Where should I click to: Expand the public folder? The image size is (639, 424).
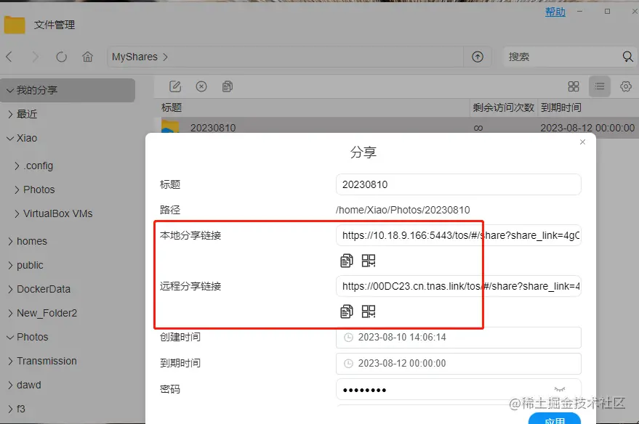point(9,265)
